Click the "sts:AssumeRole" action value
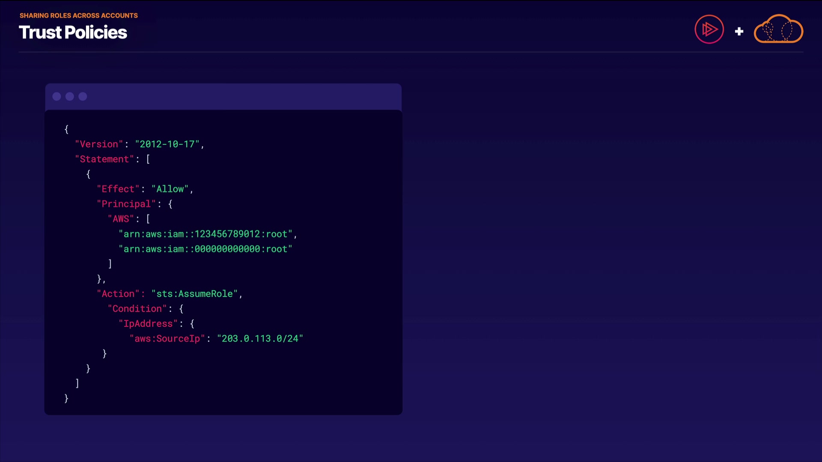822x462 pixels. (194, 294)
